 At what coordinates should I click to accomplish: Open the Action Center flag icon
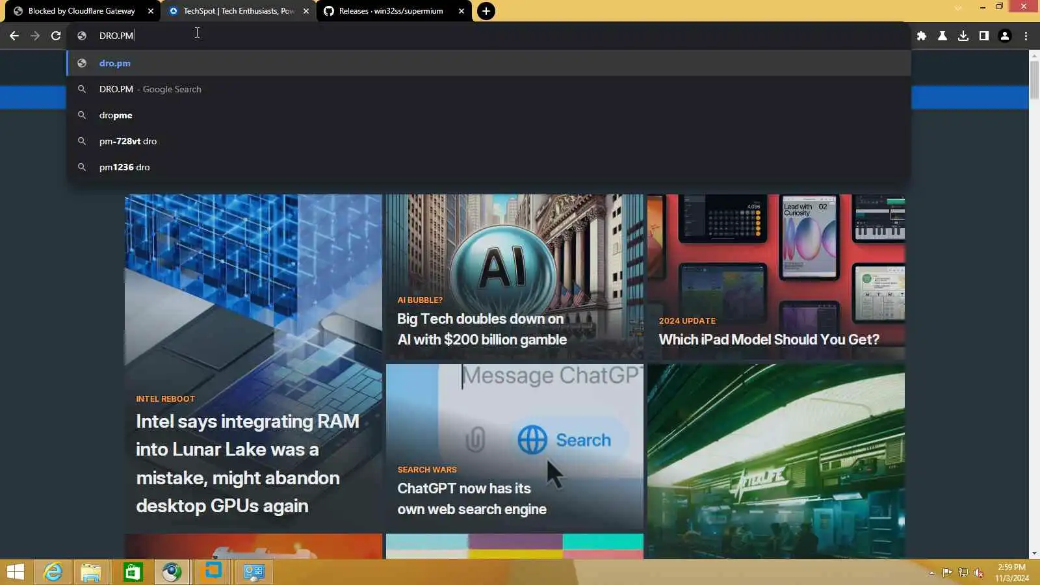pos(948,573)
